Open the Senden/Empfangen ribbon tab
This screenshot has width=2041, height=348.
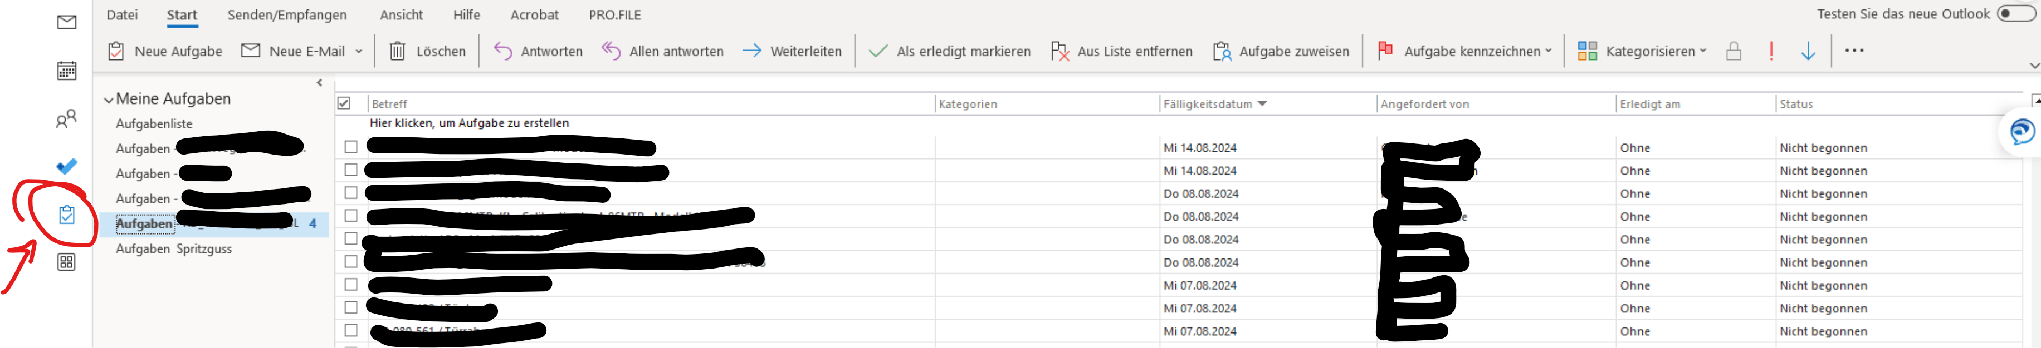point(287,15)
